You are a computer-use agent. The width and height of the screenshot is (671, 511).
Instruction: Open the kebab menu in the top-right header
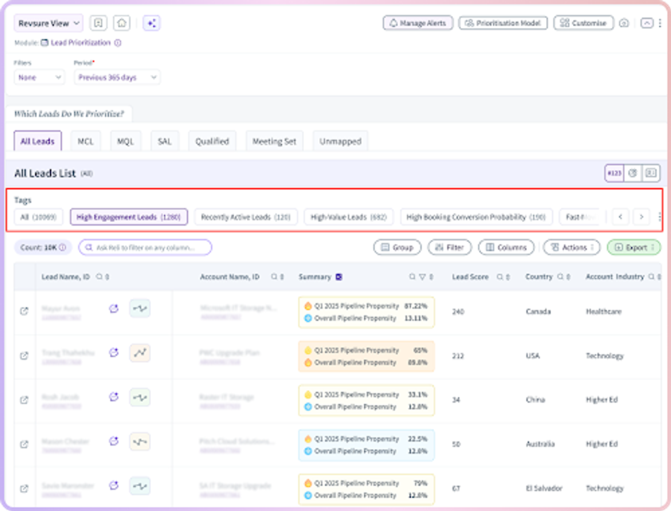pyautogui.click(x=660, y=23)
